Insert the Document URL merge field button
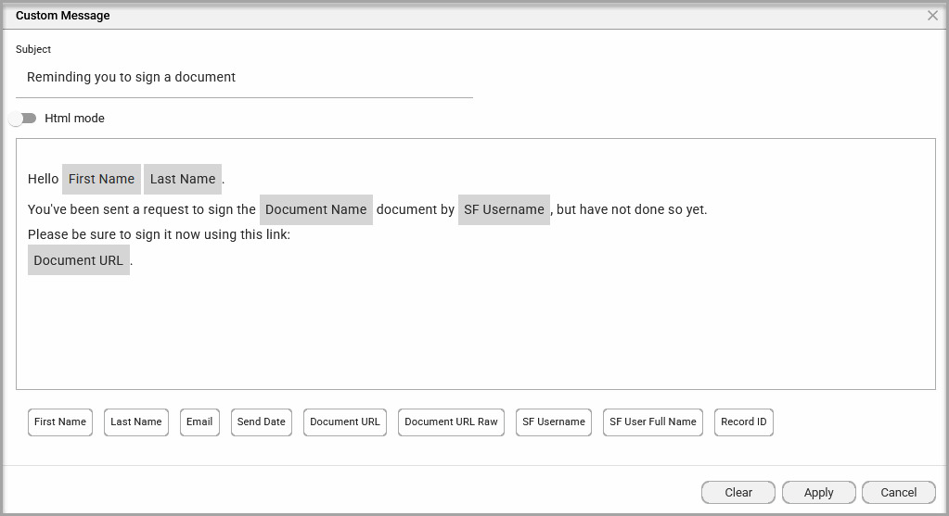 coord(345,422)
